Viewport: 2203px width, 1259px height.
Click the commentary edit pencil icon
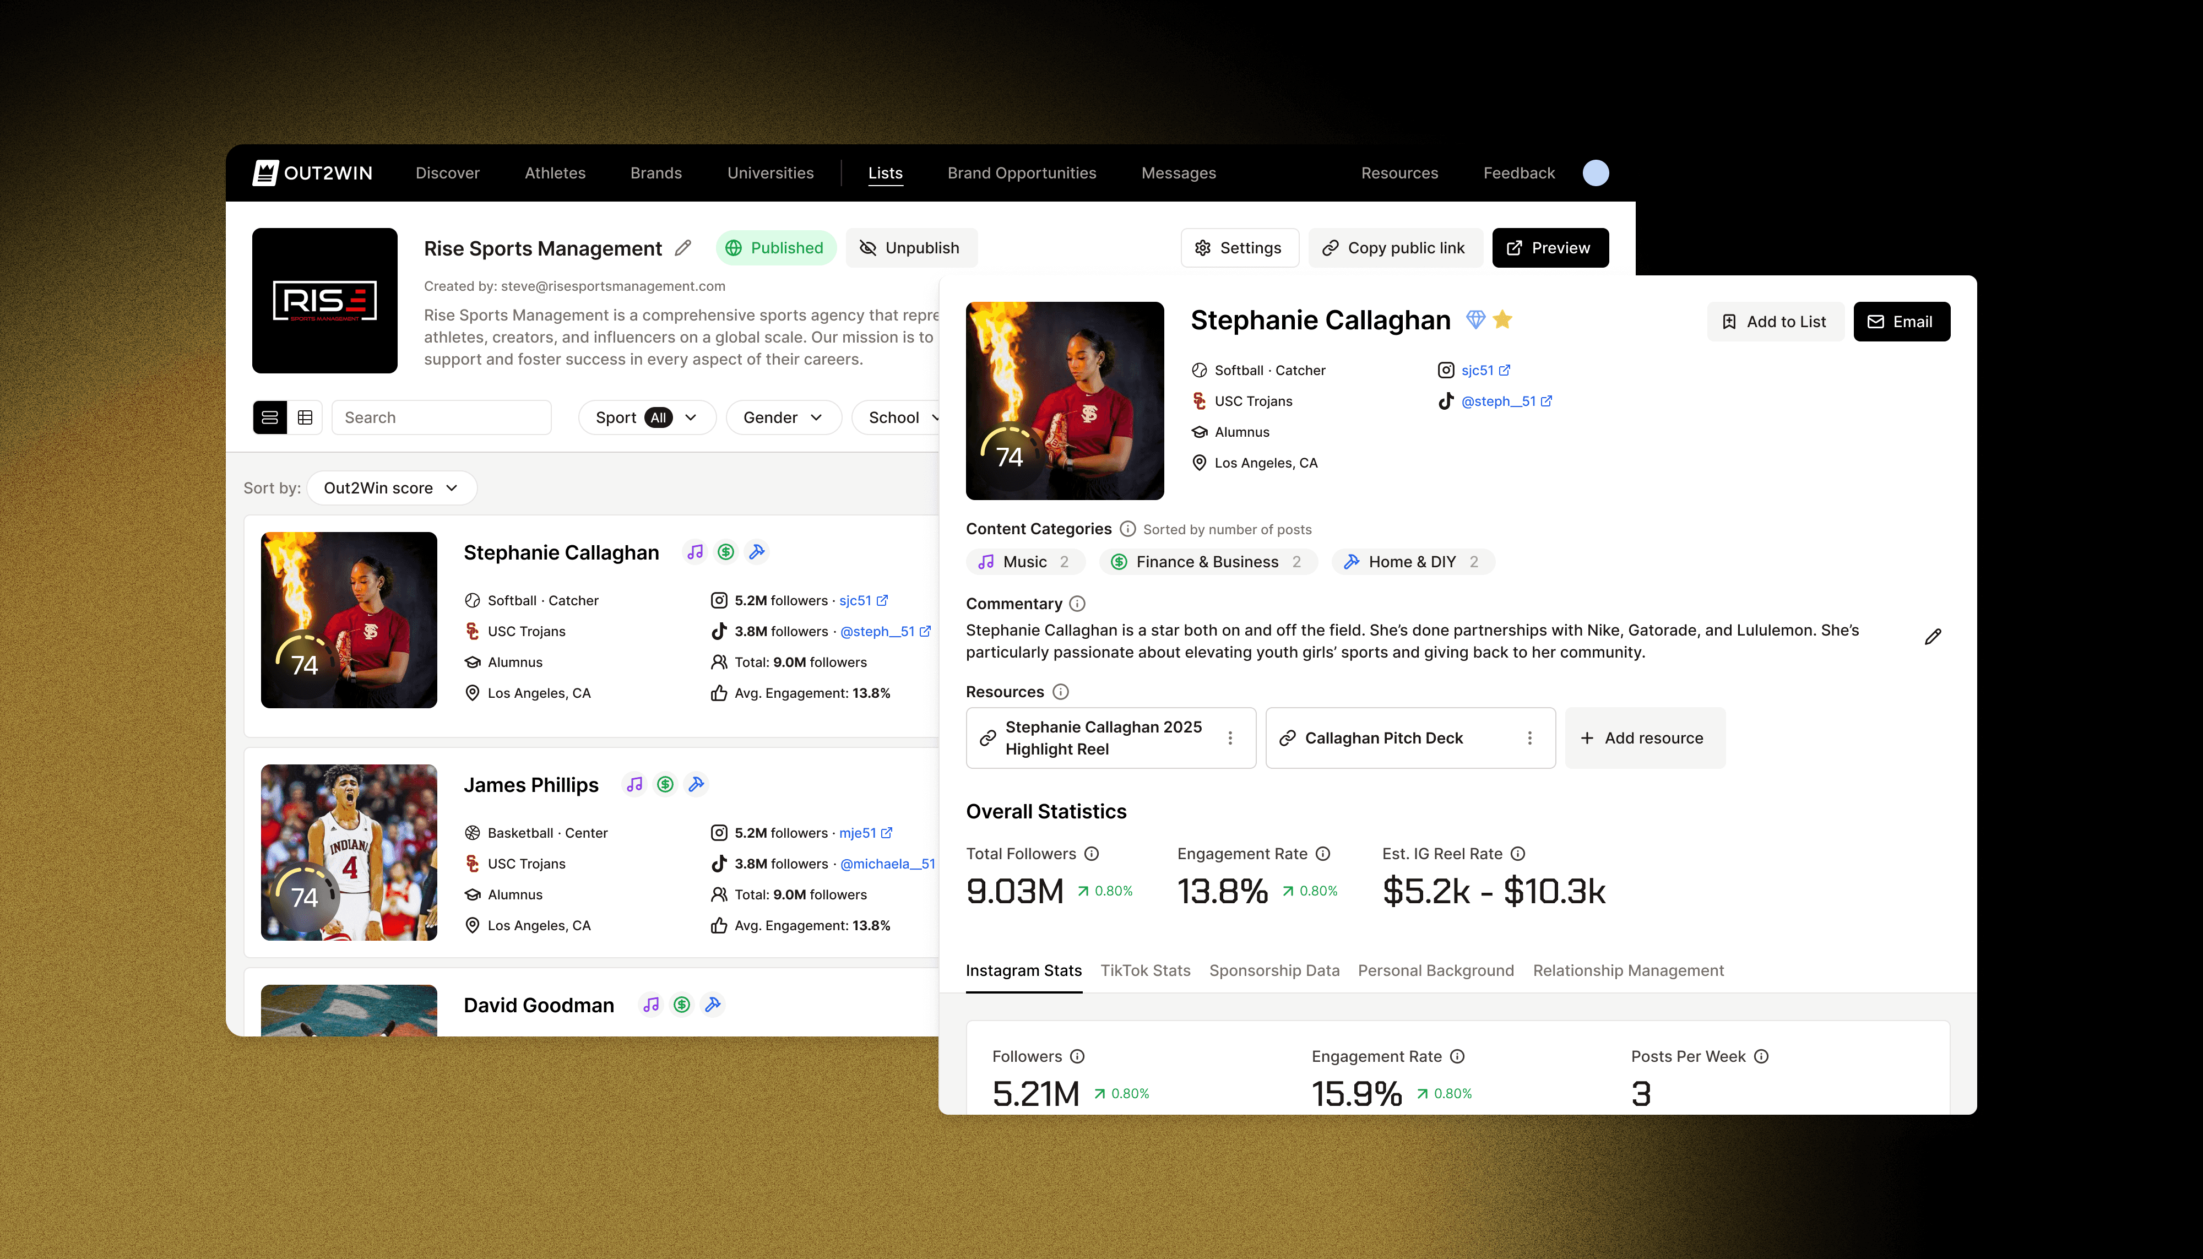tap(1933, 637)
